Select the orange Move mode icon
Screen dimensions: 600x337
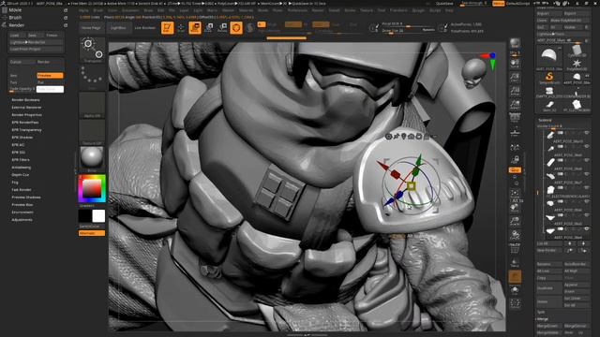pos(195,28)
